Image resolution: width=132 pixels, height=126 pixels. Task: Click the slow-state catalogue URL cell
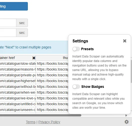(x=18, y=64)
